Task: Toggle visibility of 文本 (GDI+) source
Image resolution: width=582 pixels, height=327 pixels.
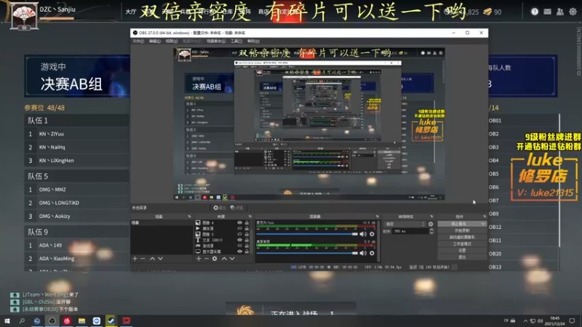Action: pyautogui.click(x=239, y=240)
